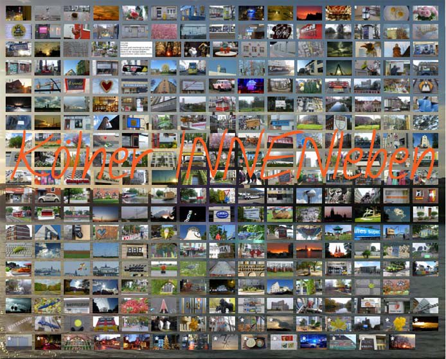Select the pink roses bouquet thumbnail
Viewport: 446px width, 359px height.
425,13
